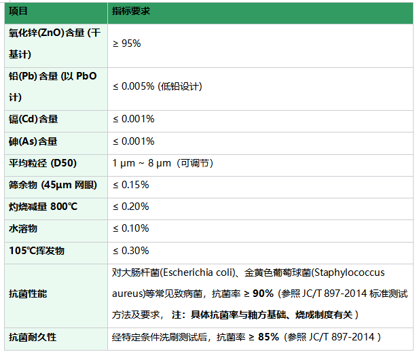Viewport: 417px width, 354px height.
Task: Click the ≤ 0.005% (低铅设计) value
Action: click(157, 86)
